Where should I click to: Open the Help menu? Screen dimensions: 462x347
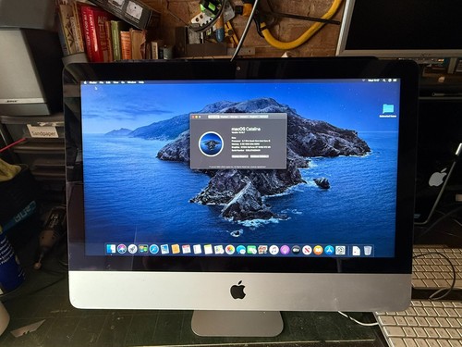pyautogui.click(x=141, y=82)
